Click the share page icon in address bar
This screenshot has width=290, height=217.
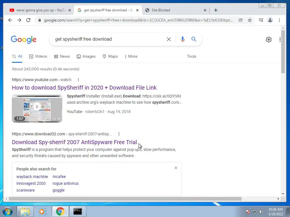241,20
